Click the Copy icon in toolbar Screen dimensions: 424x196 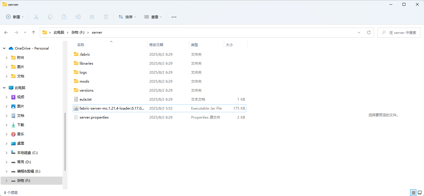coord(50,17)
